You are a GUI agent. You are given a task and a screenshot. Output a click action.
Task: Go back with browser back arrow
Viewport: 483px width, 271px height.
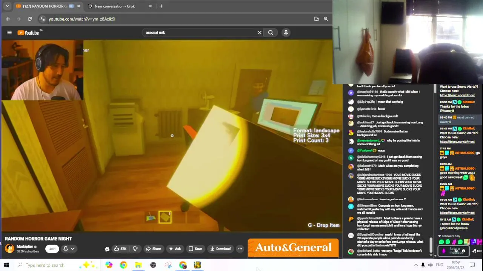click(8, 19)
